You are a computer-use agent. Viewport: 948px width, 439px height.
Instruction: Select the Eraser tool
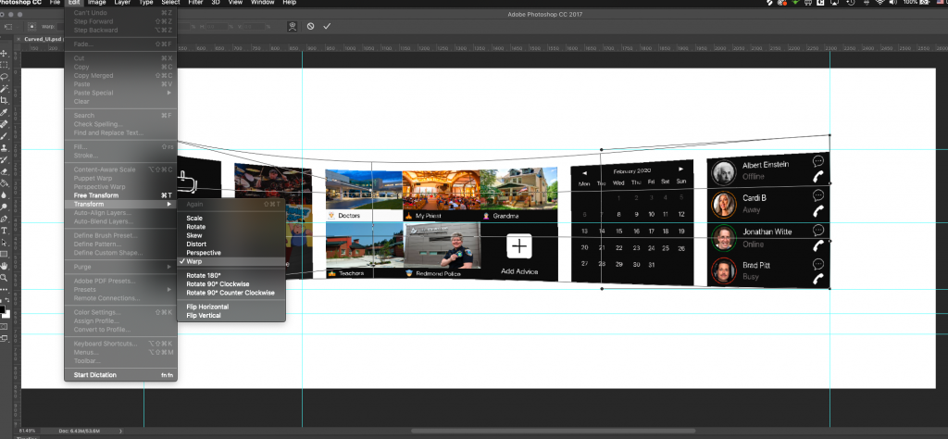pos(5,171)
